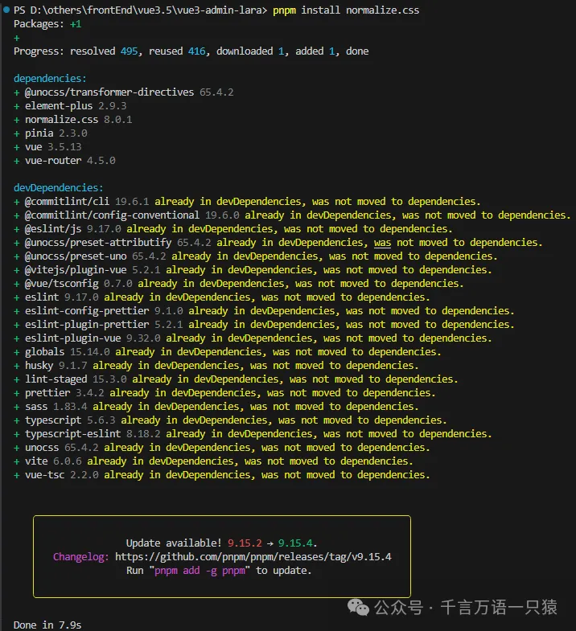Screen dimensions: 576x631
Task: Click the blue command decoration circle by the prompt
Action: pos(6,10)
